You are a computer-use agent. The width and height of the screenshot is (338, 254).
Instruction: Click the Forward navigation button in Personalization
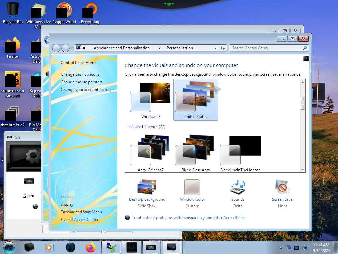(x=66, y=48)
